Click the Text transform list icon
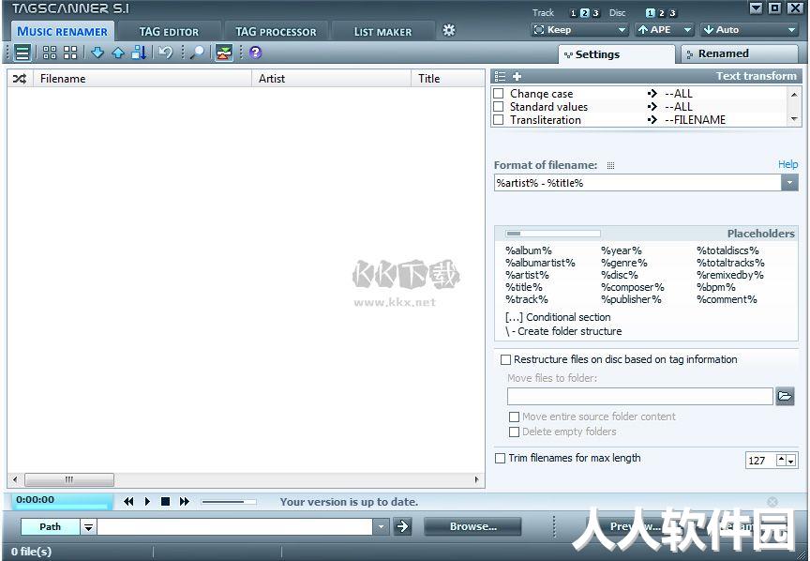 pyautogui.click(x=500, y=77)
